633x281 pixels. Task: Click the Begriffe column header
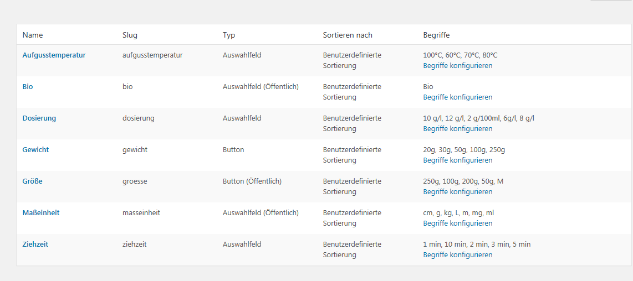[x=436, y=35]
